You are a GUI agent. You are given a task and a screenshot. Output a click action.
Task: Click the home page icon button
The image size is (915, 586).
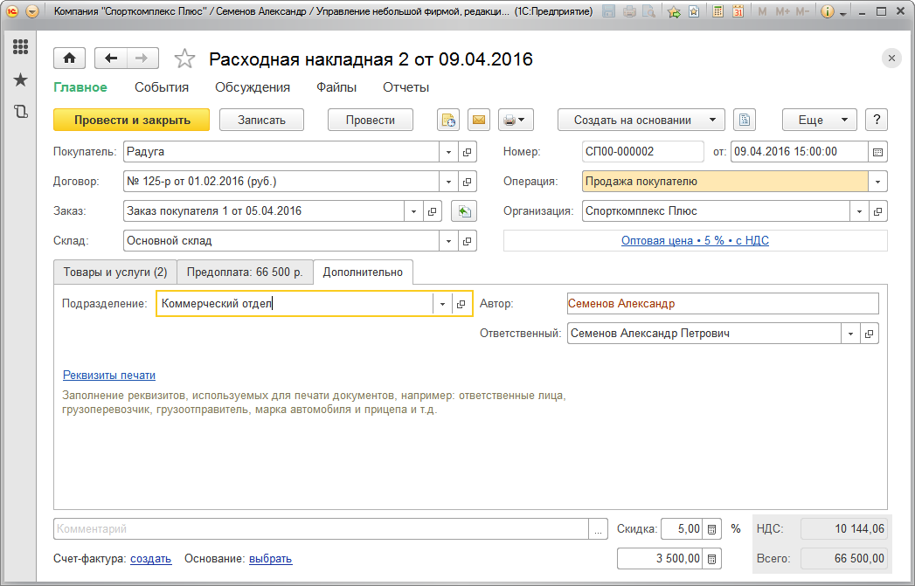tap(69, 59)
